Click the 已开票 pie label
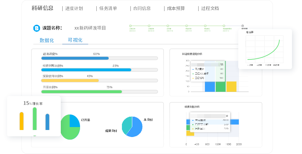Viewport: 302px width, 154px height. pyautogui.click(x=86, y=120)
